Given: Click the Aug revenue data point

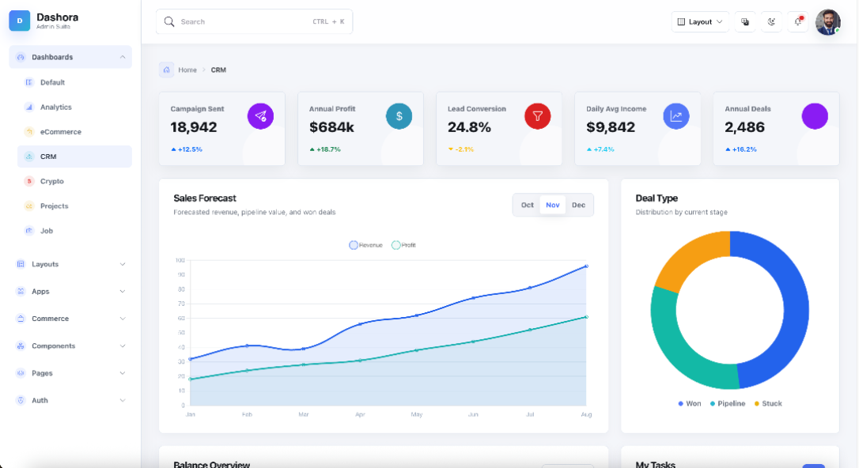Looking at the screenshot, I should pyautogui.click(x=586, y=266).
